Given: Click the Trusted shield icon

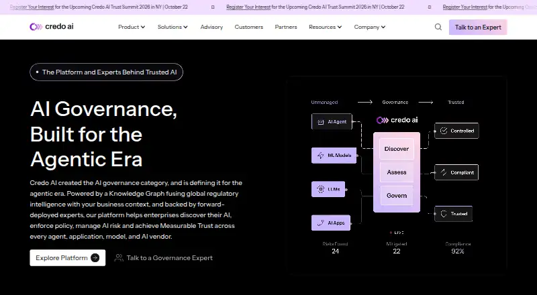Looking at the screenshot, I should coord(444,214).
